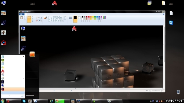
Task: Select the Color picker eyedropper tool
Action: tap(39, 21)
